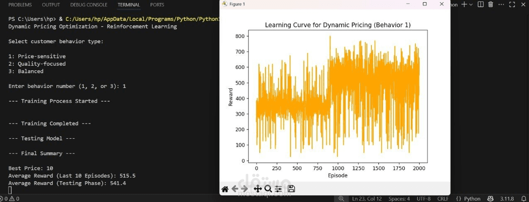Click the Learning Curve plot title
This screenshot has height=202, width=529.
pyautogui.click(x=338, y=25)
